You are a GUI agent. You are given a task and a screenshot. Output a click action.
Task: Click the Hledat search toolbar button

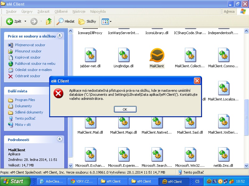point(65,21)
